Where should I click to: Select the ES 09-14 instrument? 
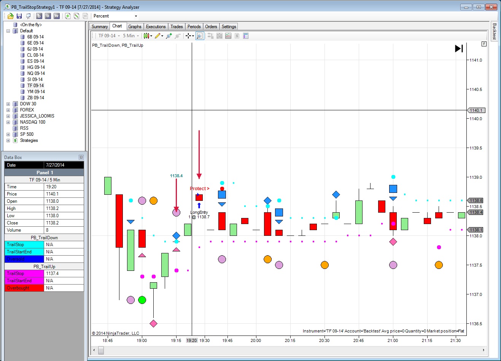pos(35,61)
